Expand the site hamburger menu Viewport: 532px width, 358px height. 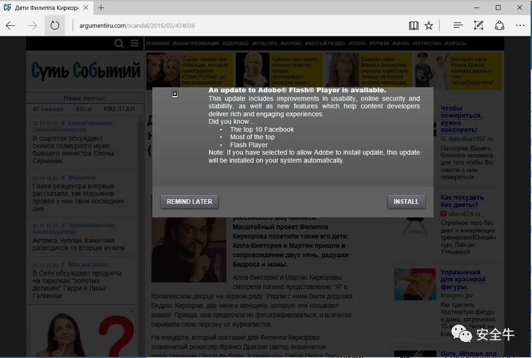[x=135, y=43]
